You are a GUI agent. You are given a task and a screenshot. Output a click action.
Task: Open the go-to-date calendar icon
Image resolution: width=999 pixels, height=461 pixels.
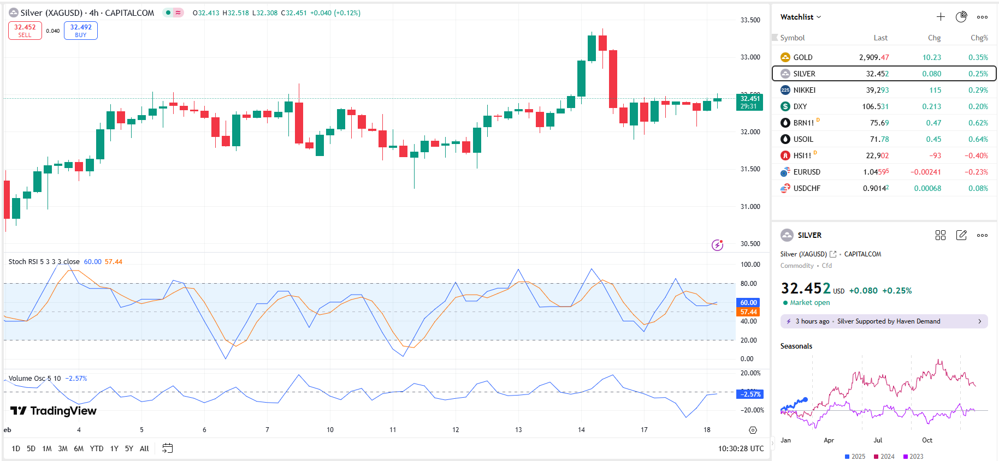pyautogui.click(x=168, y=448)
